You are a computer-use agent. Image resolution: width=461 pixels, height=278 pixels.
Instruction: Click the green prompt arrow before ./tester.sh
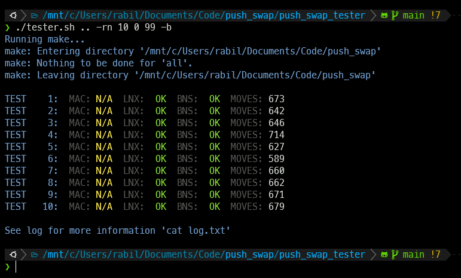(7, 28)
